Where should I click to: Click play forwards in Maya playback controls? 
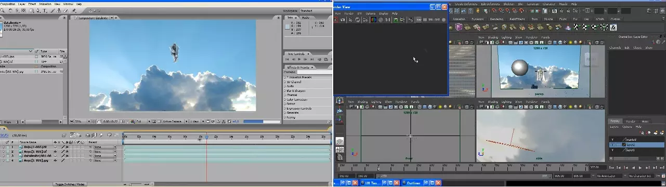click(641, 168)
